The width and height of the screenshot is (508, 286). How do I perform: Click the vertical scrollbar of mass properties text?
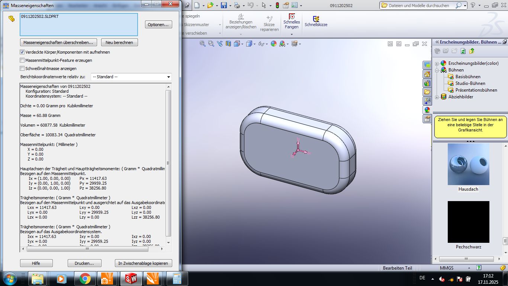[168, 164]
